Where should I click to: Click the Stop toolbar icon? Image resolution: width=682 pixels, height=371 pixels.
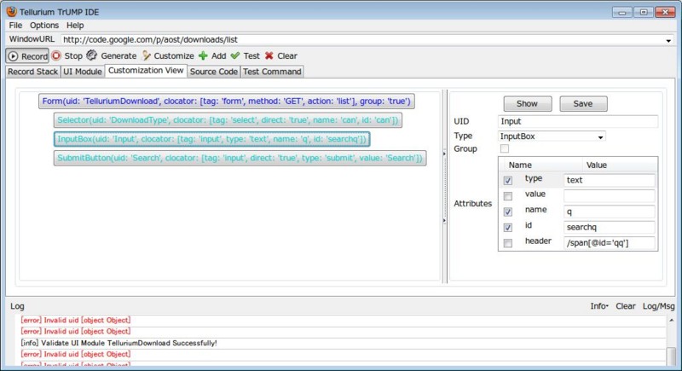click(x=56, y=55)
